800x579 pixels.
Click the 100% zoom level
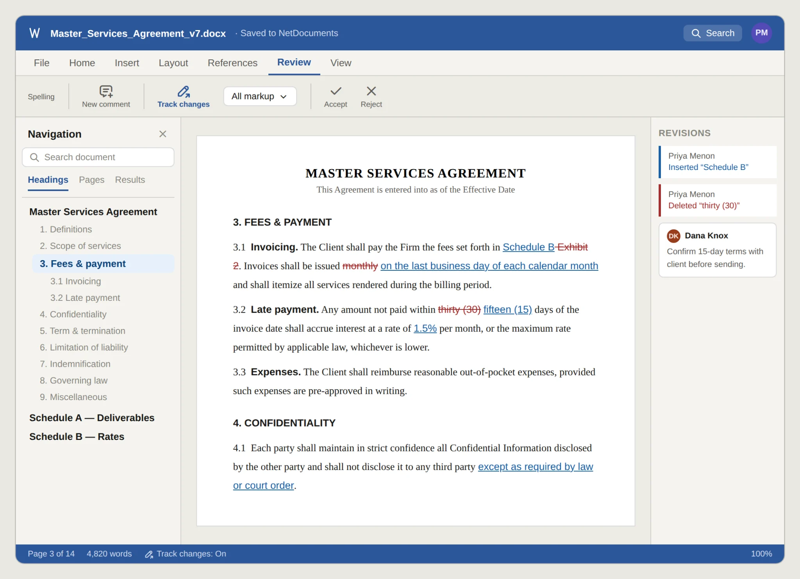pos(761,554)
